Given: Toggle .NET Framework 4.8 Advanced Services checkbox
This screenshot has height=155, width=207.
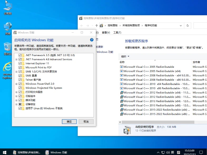Looking at the screenshot, I should click(x=20, y=59).
